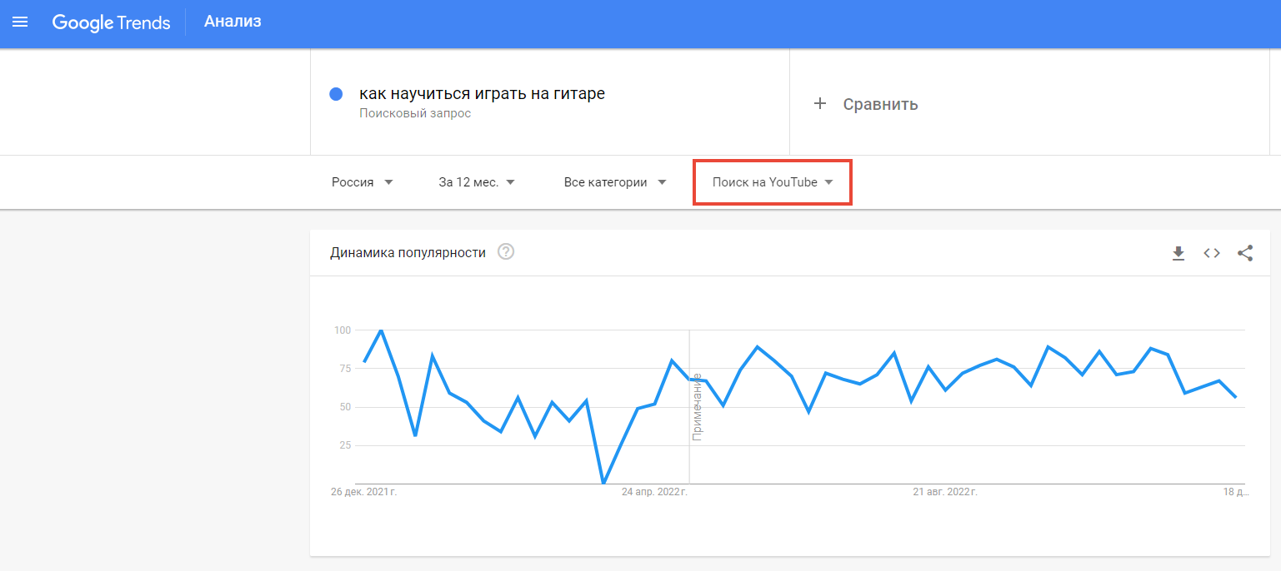Share the Динамика популярности chart
Viewport: 1281px width, 571px height.
[x=1244, y=252]
